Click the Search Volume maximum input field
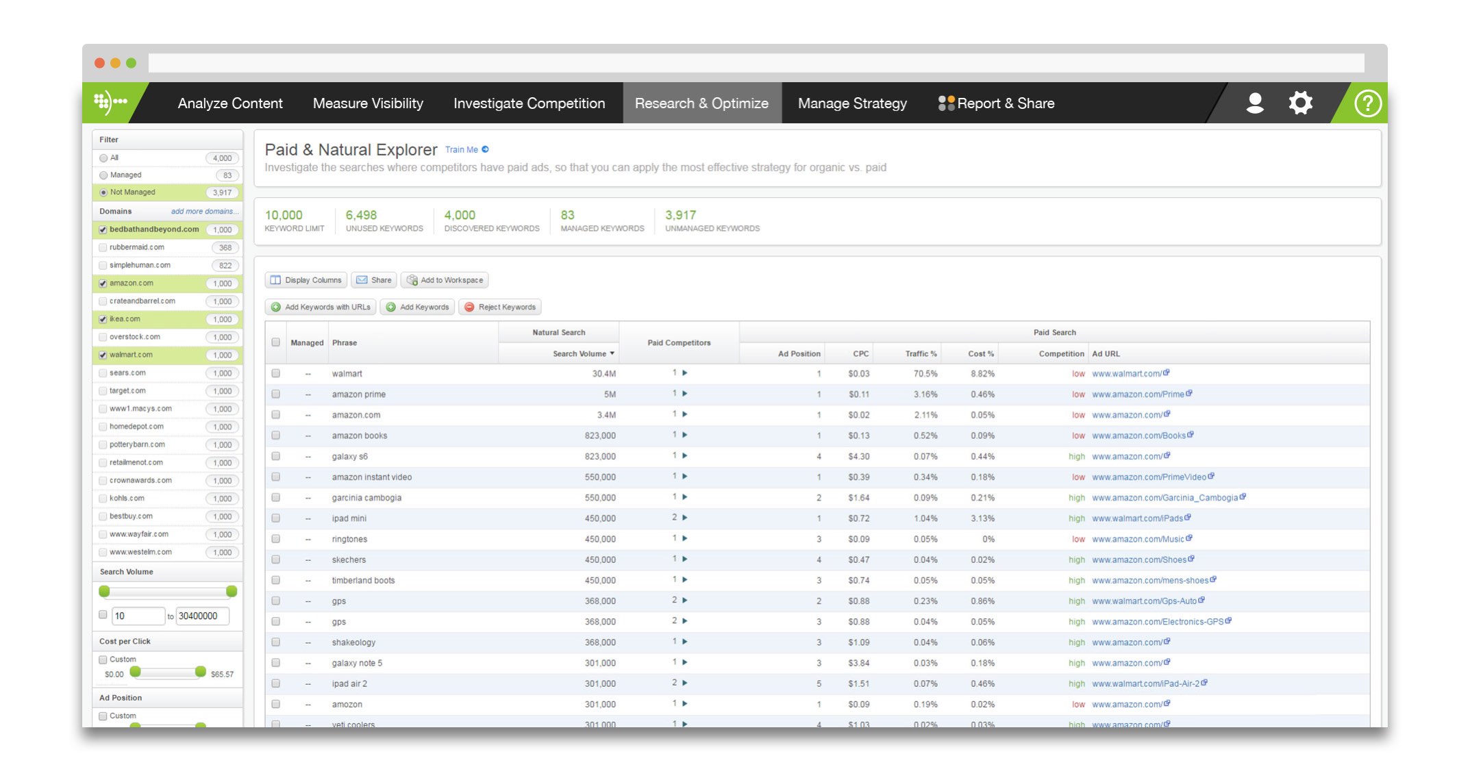1470x767 pixels. [x=203, y=616]
